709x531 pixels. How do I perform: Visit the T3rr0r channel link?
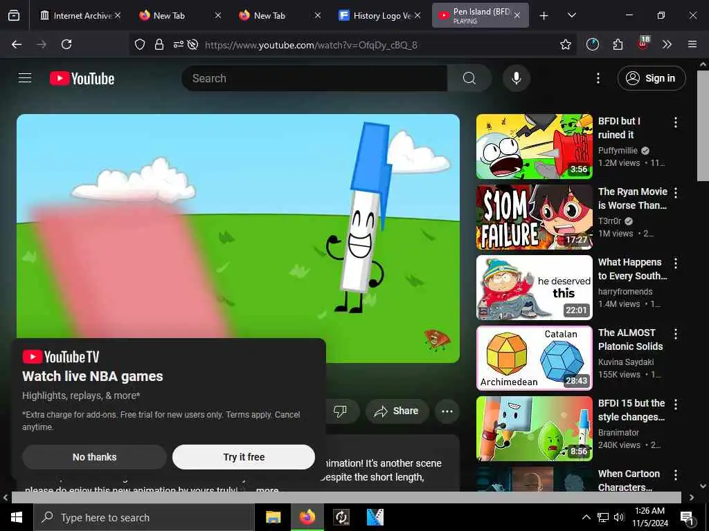click(x=609, y=221)
